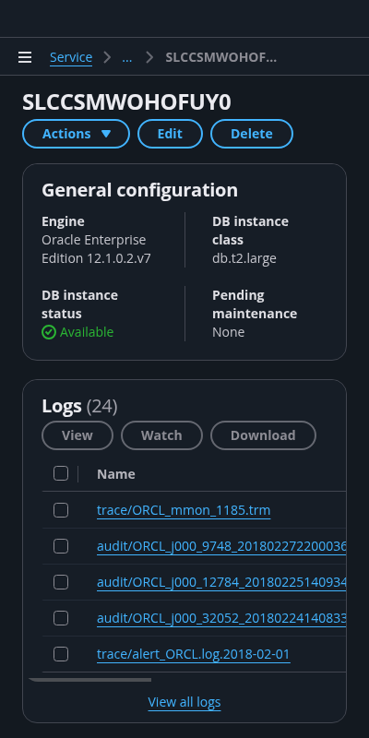369x738 pixels.
Task: Expand the collapsed breadcrumb ellipsis
Action: pos(127,57)
